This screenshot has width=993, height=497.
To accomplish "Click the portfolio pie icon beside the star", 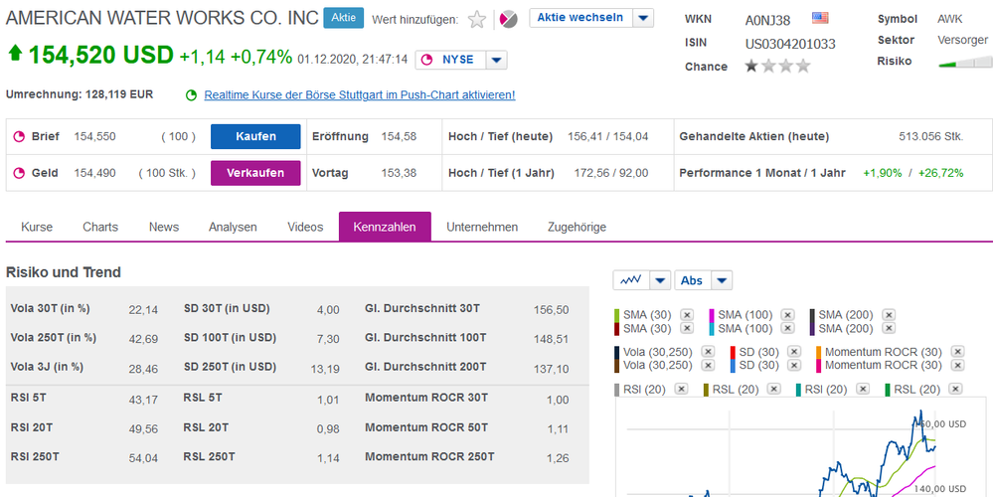I will (508, 19).
